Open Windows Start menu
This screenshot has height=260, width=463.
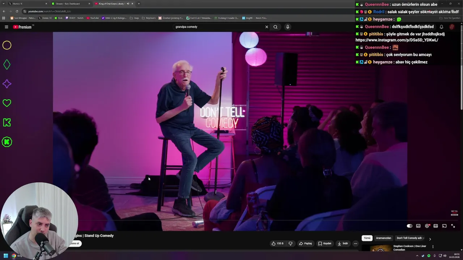(5, 256)
